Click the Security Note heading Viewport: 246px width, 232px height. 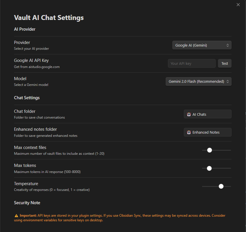coord(27,203)
